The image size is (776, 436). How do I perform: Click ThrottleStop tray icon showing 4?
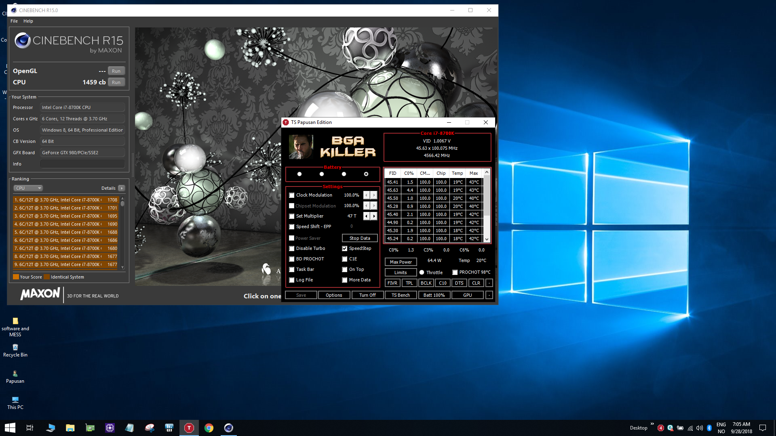pyautogui.click(x=660, y=428)
